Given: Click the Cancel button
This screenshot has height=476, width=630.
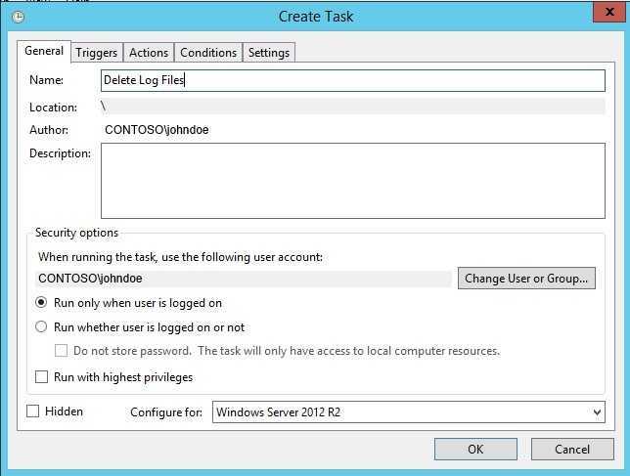Looking at the screenshot, I should [x=572, y=449].
